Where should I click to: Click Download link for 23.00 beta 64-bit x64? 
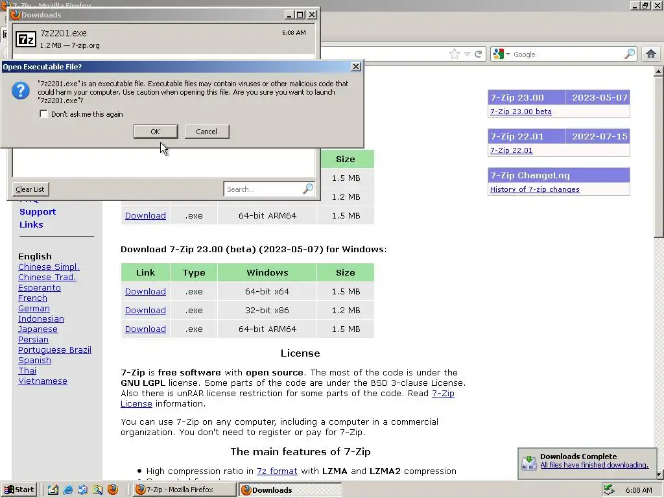point(145,291)
